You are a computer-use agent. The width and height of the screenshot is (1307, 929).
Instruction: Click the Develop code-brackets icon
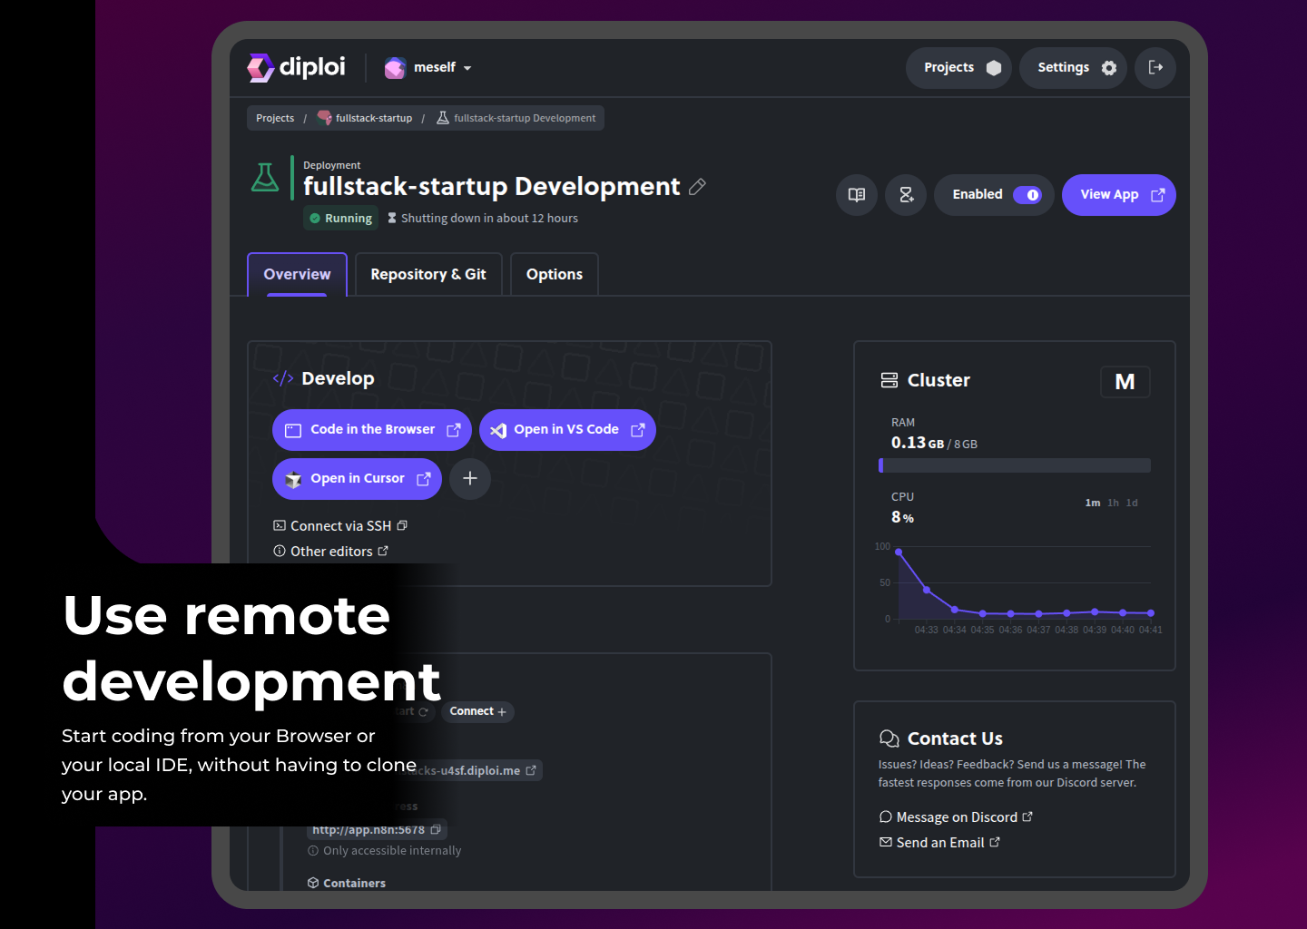(x=283, y=378)
